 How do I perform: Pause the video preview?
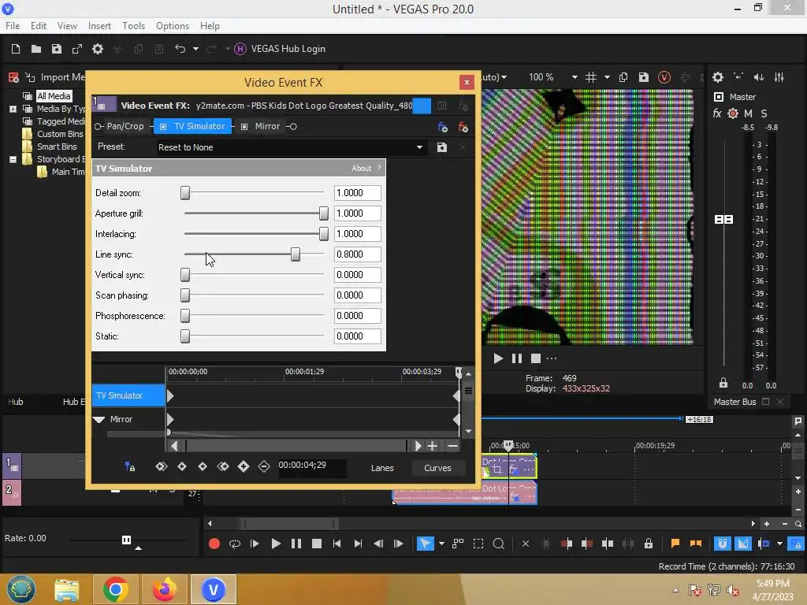tap(517, 358)
